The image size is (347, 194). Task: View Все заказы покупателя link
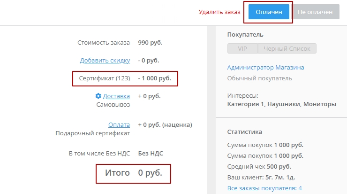pyautogui.click(x=268, y=189)
